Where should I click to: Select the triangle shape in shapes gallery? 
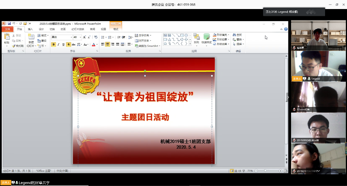[x=169, y=40]
